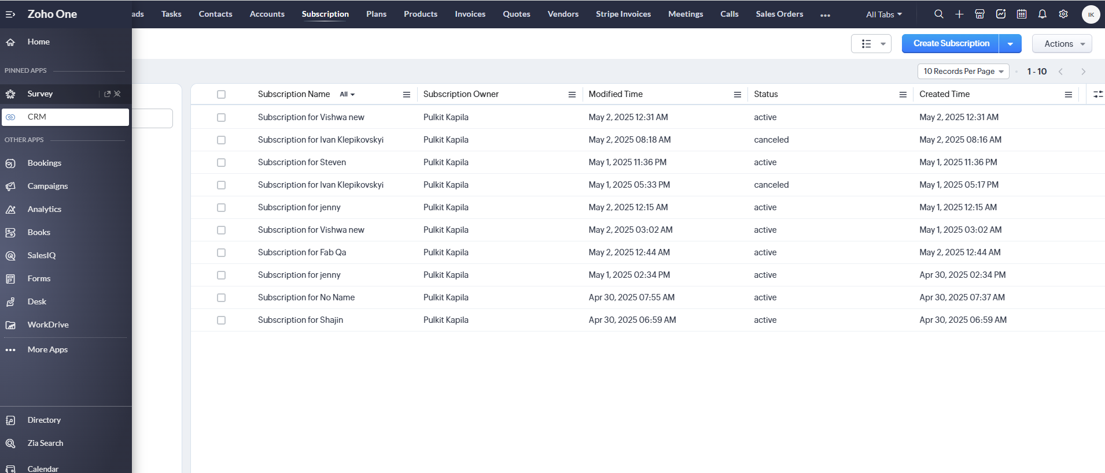This screenshot has height=473, width=1105.
Task: Click the plus quick-create icon
Action: 959,14
